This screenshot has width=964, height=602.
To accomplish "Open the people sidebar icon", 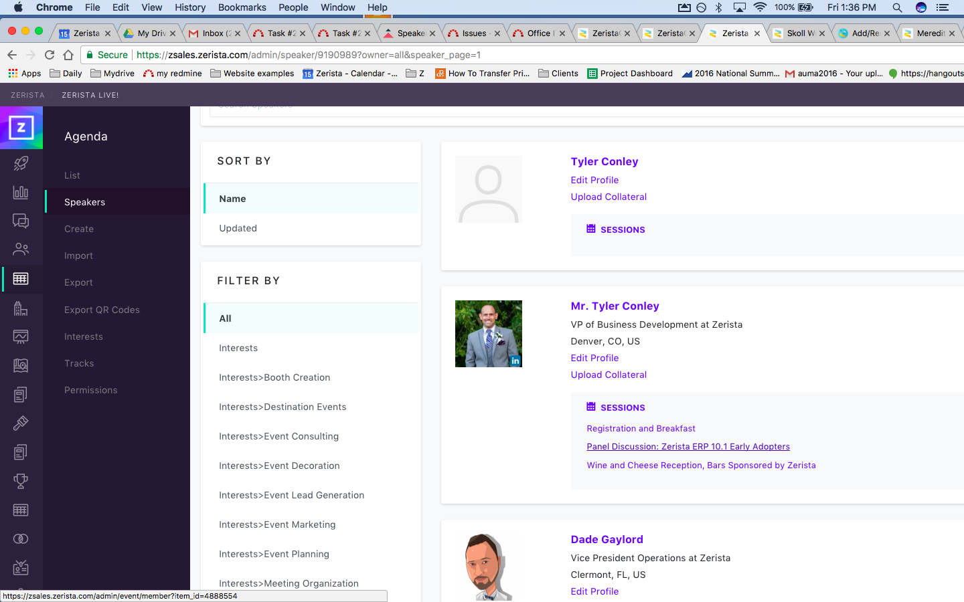I will coord(21,249).
